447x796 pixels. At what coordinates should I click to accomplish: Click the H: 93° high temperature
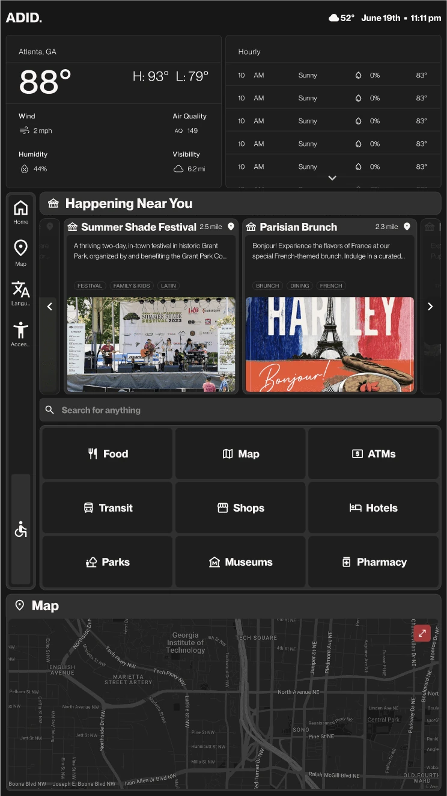151,76
